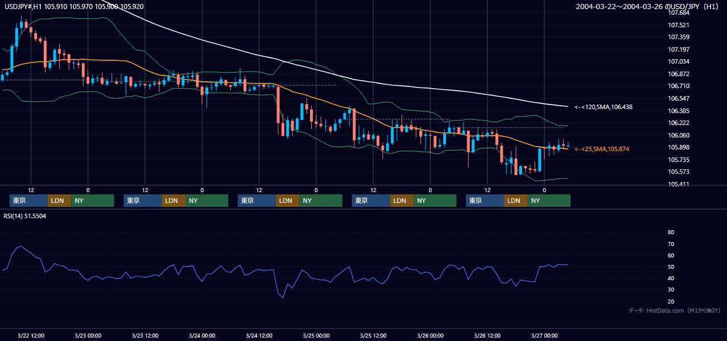Screen dimensions: 727x341
Task: Click the 105.573 price scale label
Action: (x=678, y=172)
